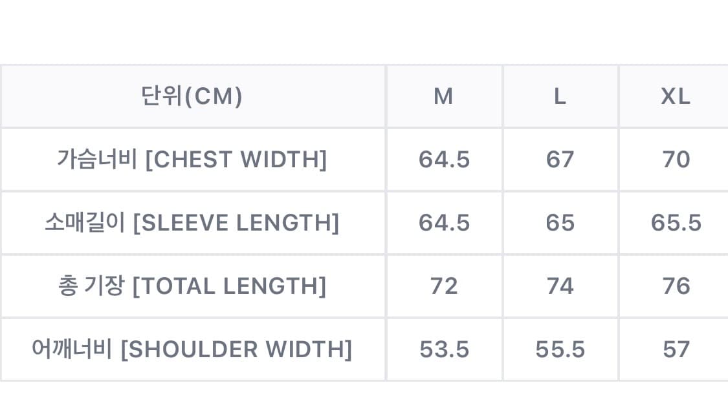Click total length value 76 for XL
The width and height of the screenshot is (728, 405).
(676, 286)
